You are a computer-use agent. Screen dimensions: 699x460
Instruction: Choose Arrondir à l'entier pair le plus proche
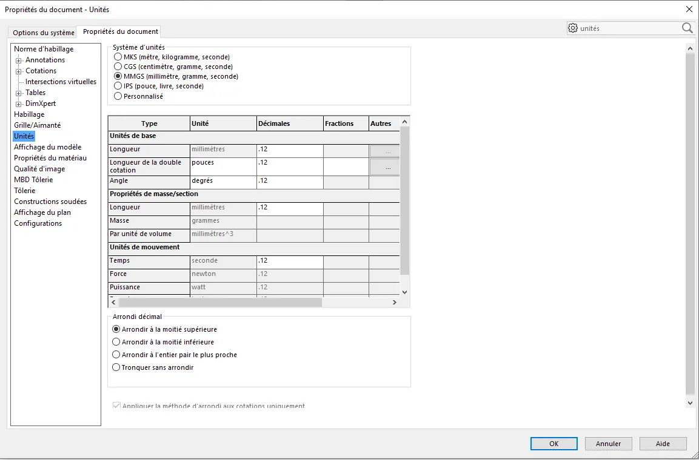tap(116, 355)
